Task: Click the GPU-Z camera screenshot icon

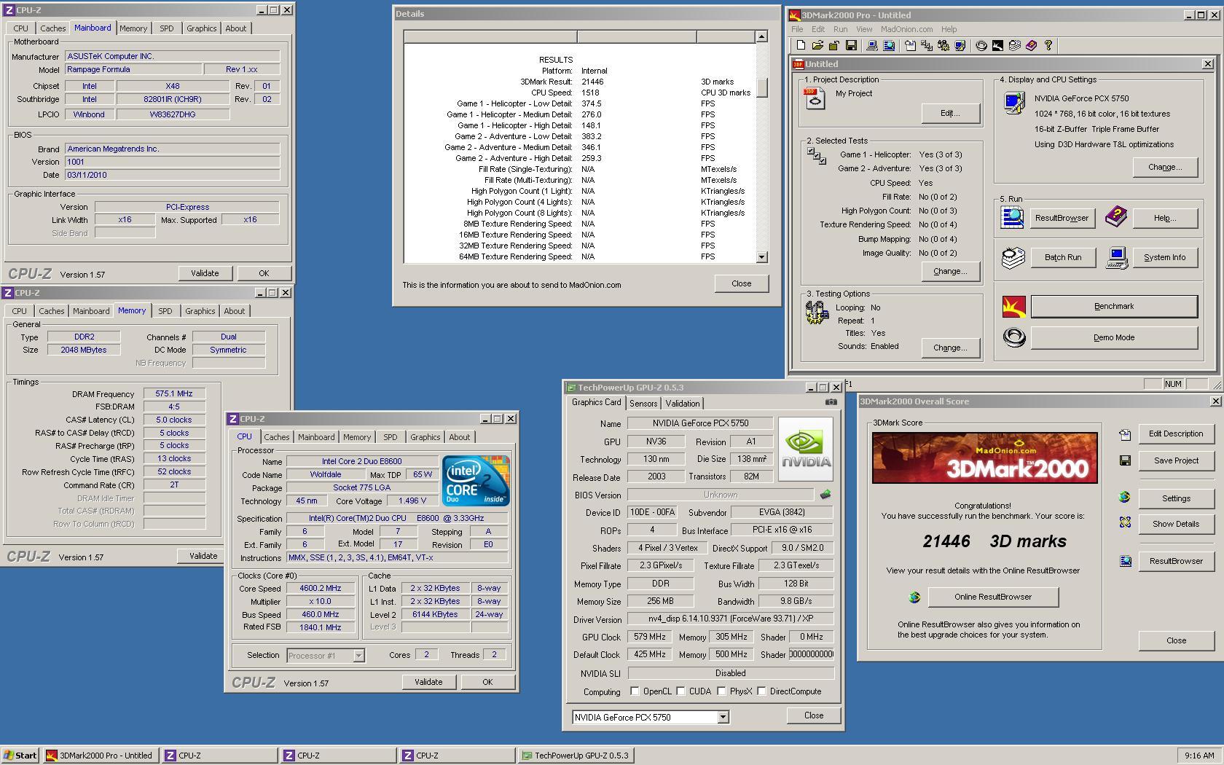Action: click(831, 401)
